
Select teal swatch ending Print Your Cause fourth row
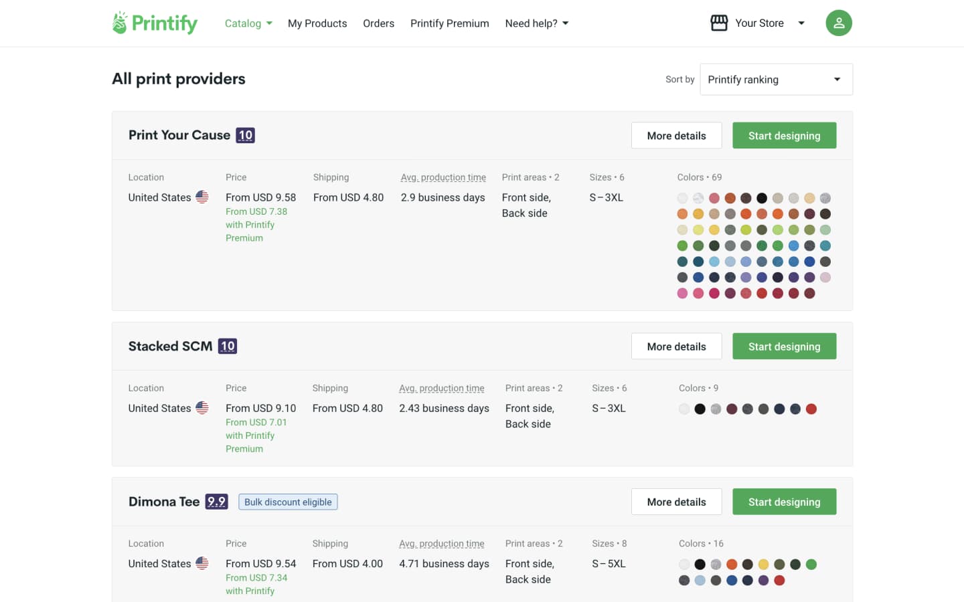(x=825, y=245)
